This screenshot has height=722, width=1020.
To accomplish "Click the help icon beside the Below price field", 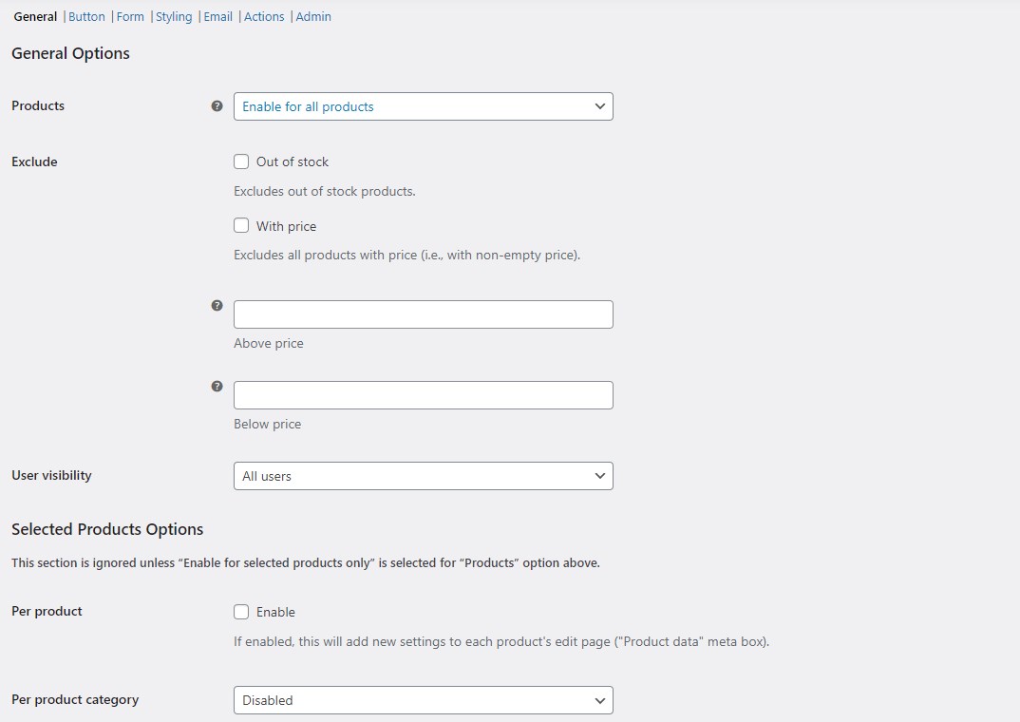I will 217,386.
